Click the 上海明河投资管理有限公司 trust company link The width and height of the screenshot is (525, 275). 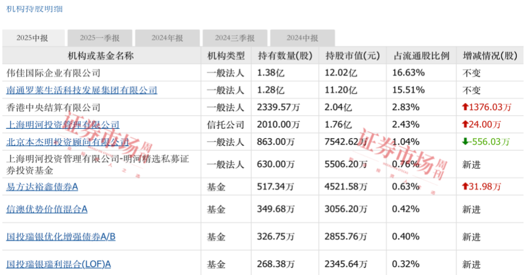[x=62, y=124]
